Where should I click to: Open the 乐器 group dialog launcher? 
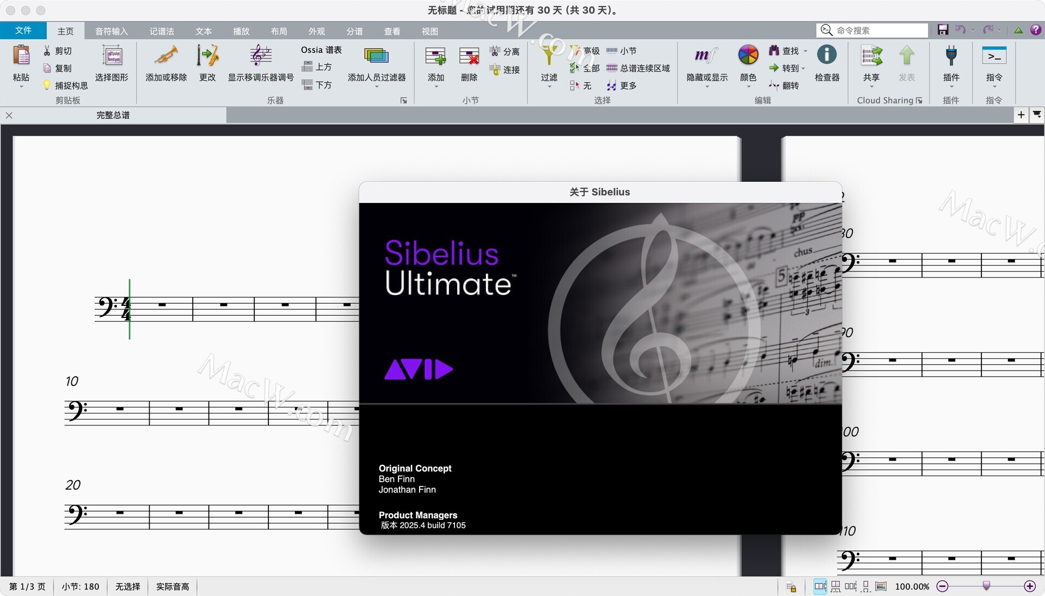click(x=403, y=100)
